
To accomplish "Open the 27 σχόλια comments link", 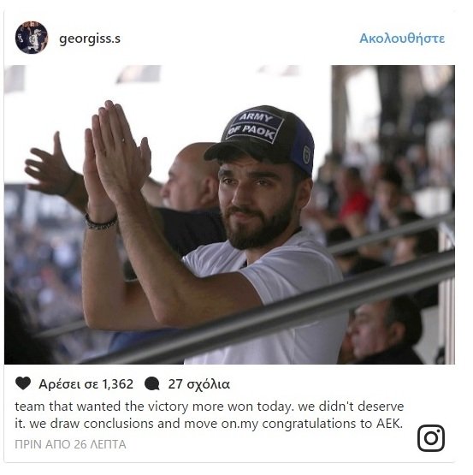I will click(x=199, y=383).
